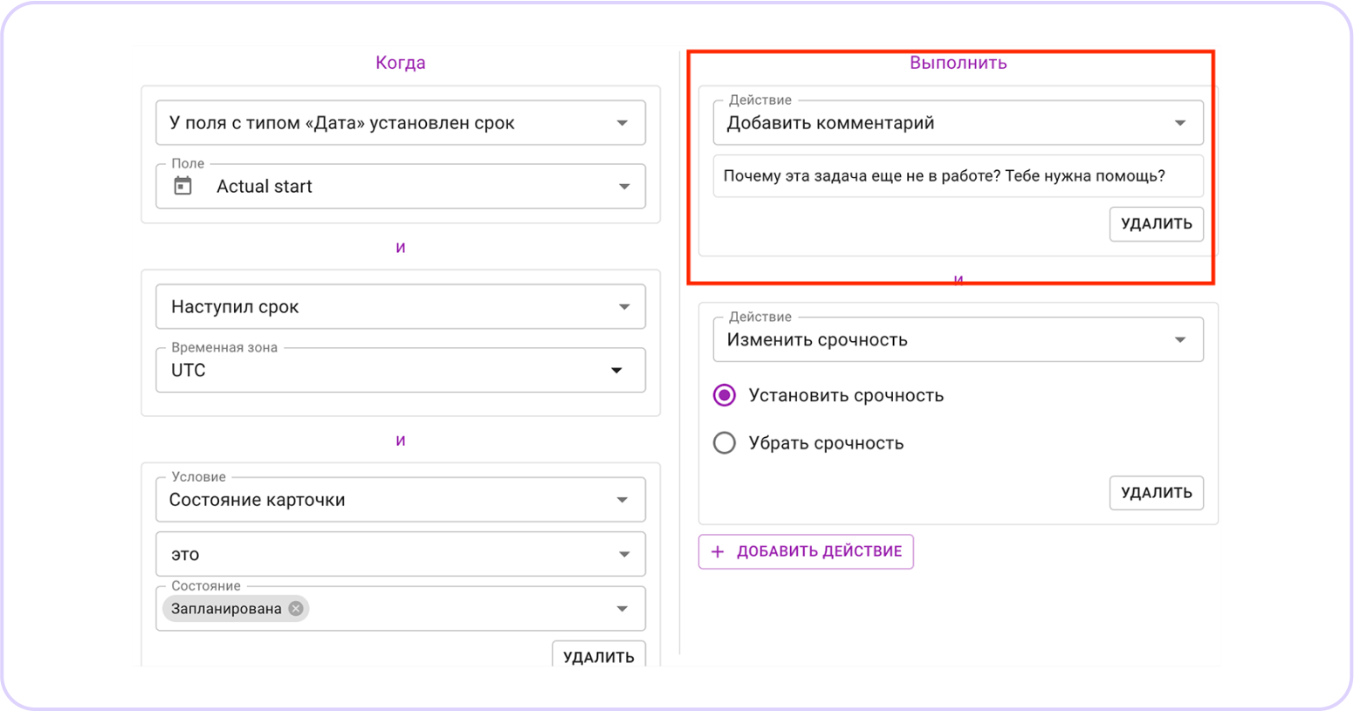Delete the Изменить срочность action with Удалить
The width and height of the screenshot is (1354, 711).
(x=1157, y=493)
